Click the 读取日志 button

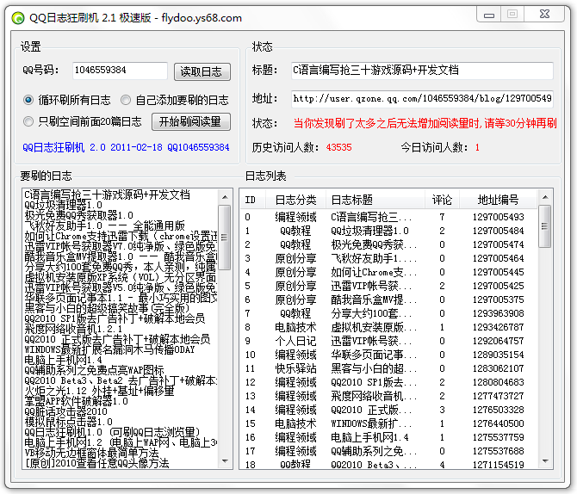(x=202, y=71)
